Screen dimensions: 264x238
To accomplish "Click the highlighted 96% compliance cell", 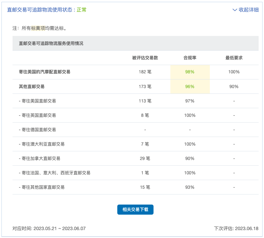I will click(x=190, y=87).
